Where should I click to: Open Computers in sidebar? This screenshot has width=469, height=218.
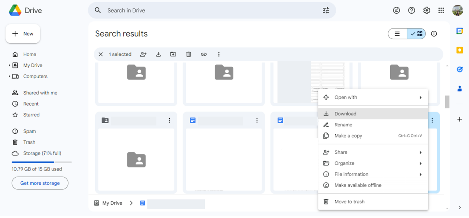35,76
